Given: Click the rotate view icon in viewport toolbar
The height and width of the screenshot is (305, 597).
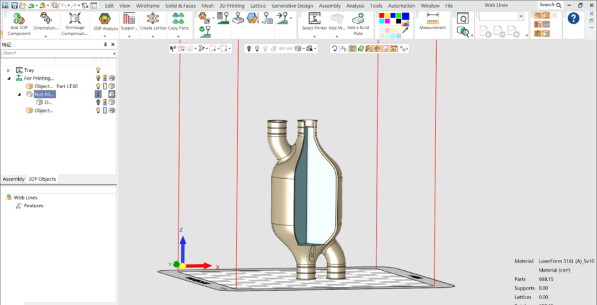Looking at the screenshot, I should [334, 49].
